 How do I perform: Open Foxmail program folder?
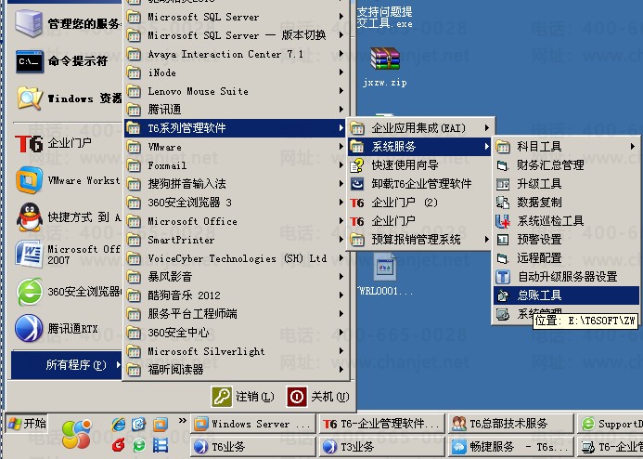point(236,165)
